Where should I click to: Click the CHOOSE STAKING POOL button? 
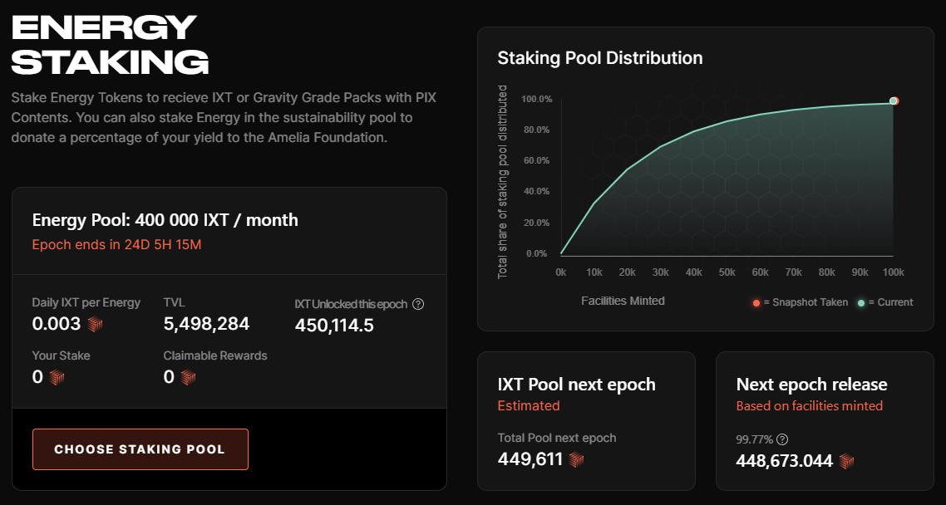[140, 449]
